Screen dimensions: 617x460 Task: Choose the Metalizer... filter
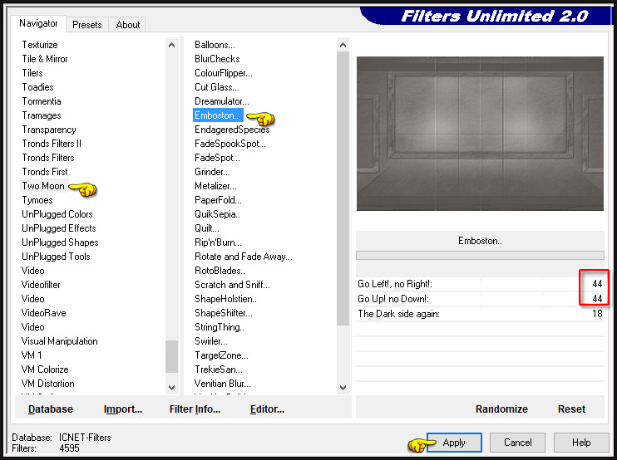point(215,186)
